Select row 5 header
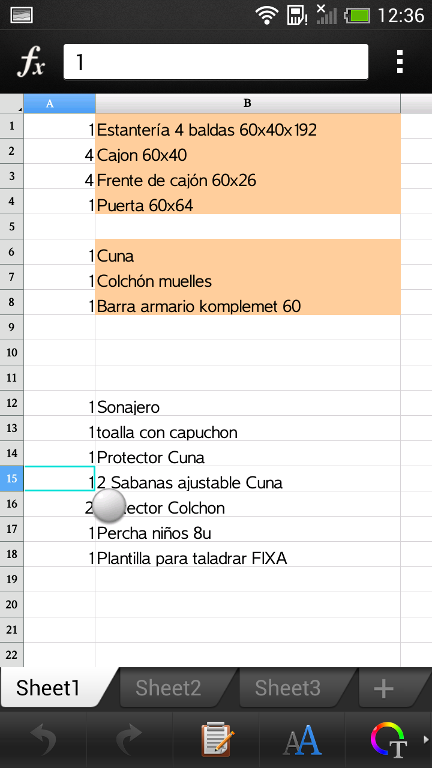432x768 pixels. tap(12, 227)
